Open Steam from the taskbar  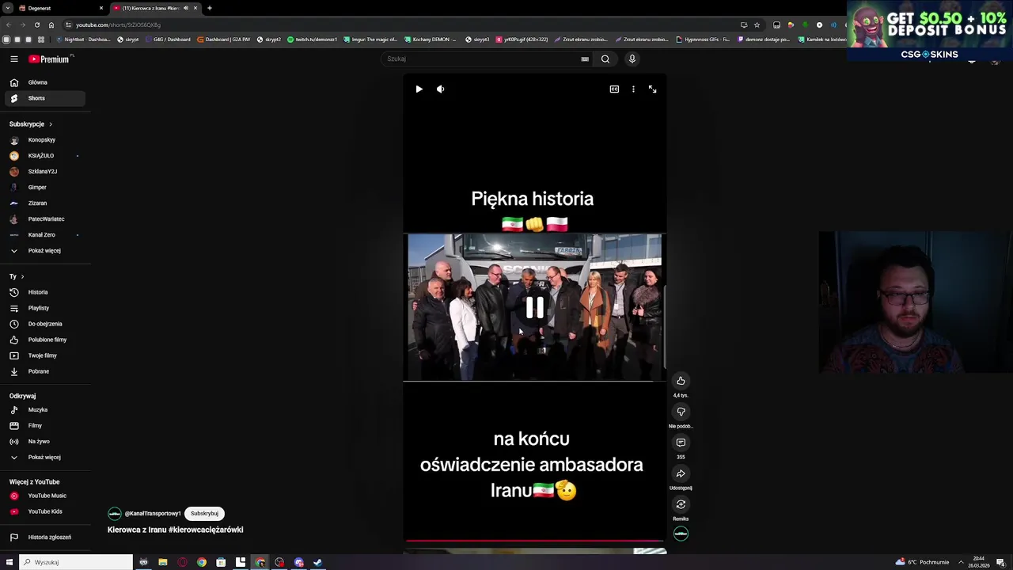tap(318, 562)
